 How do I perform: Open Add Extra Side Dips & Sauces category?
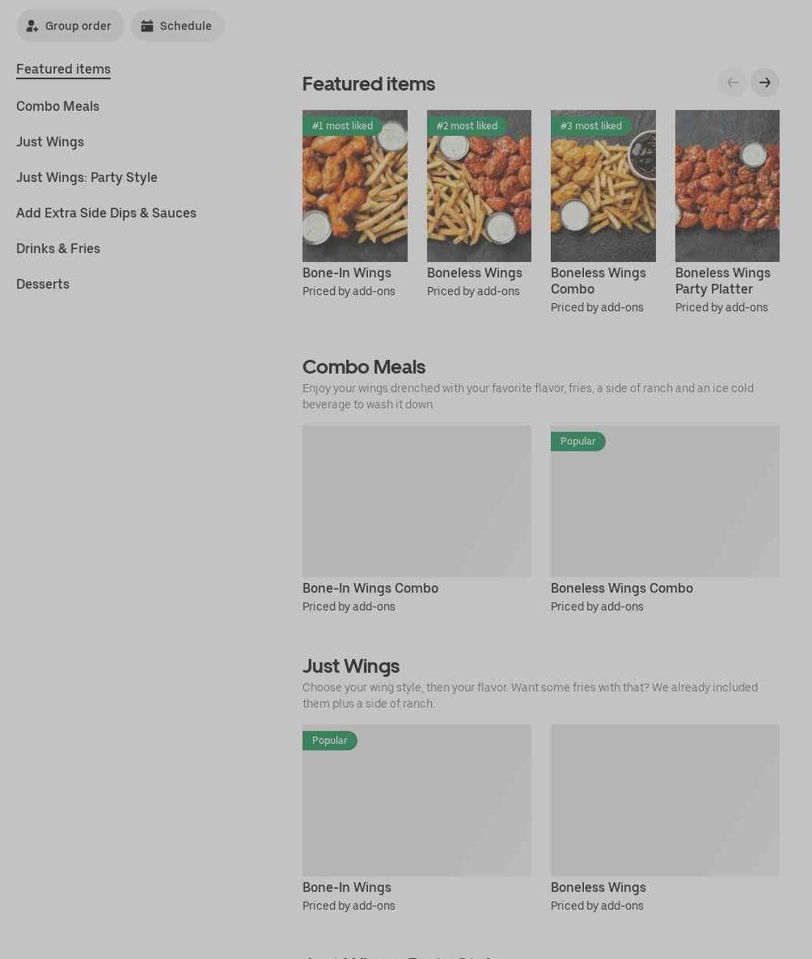(x=107, y=213)
